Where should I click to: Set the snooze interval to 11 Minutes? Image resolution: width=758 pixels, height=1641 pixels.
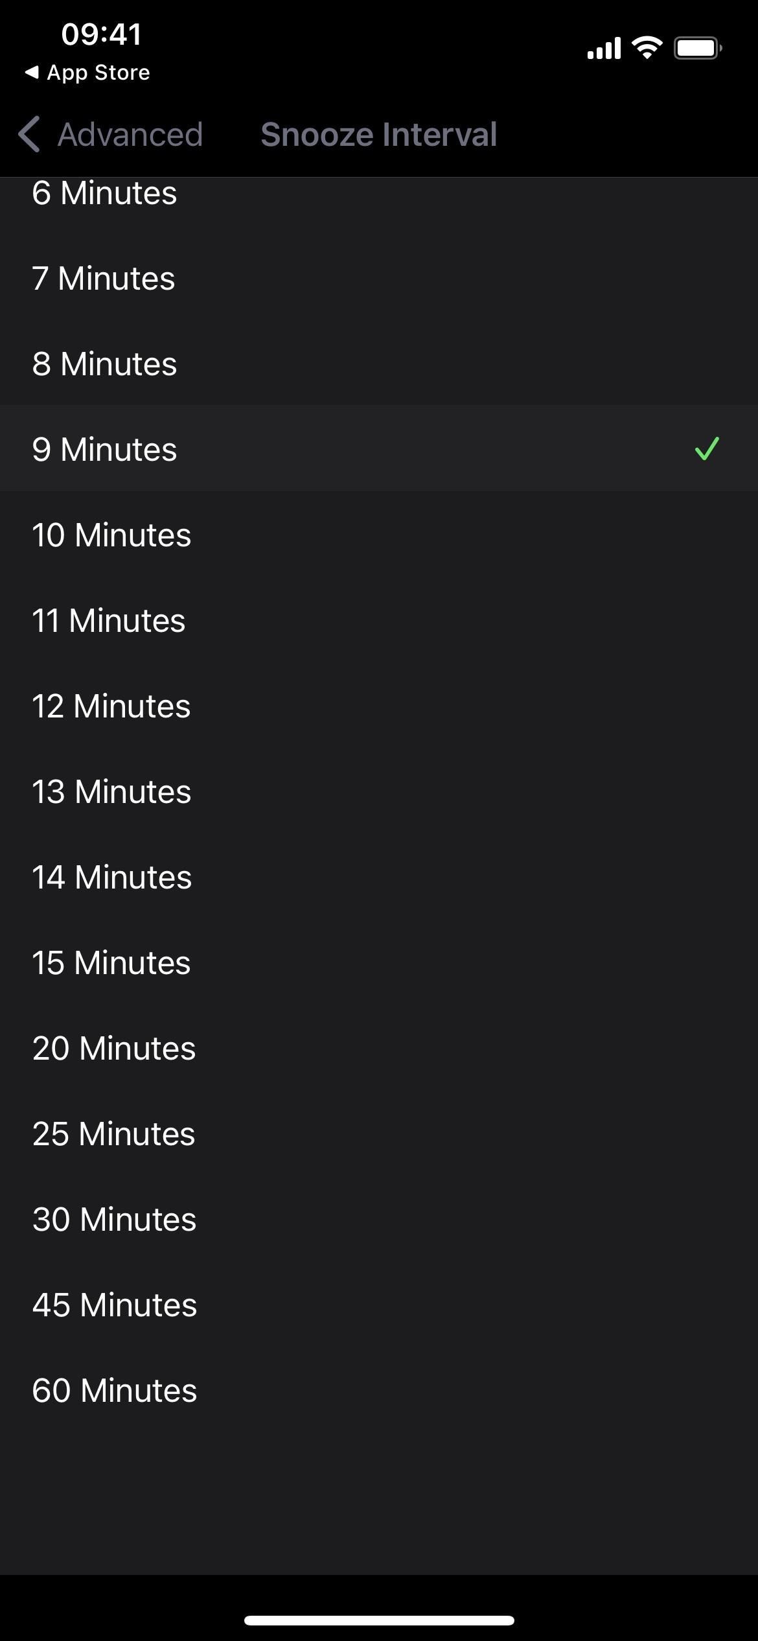click(379, 620)
